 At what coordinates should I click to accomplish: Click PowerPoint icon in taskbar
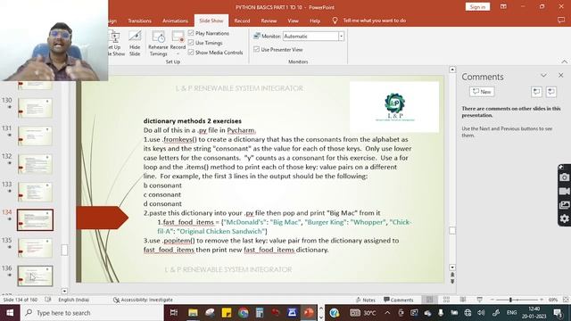(x=309, y=313)
